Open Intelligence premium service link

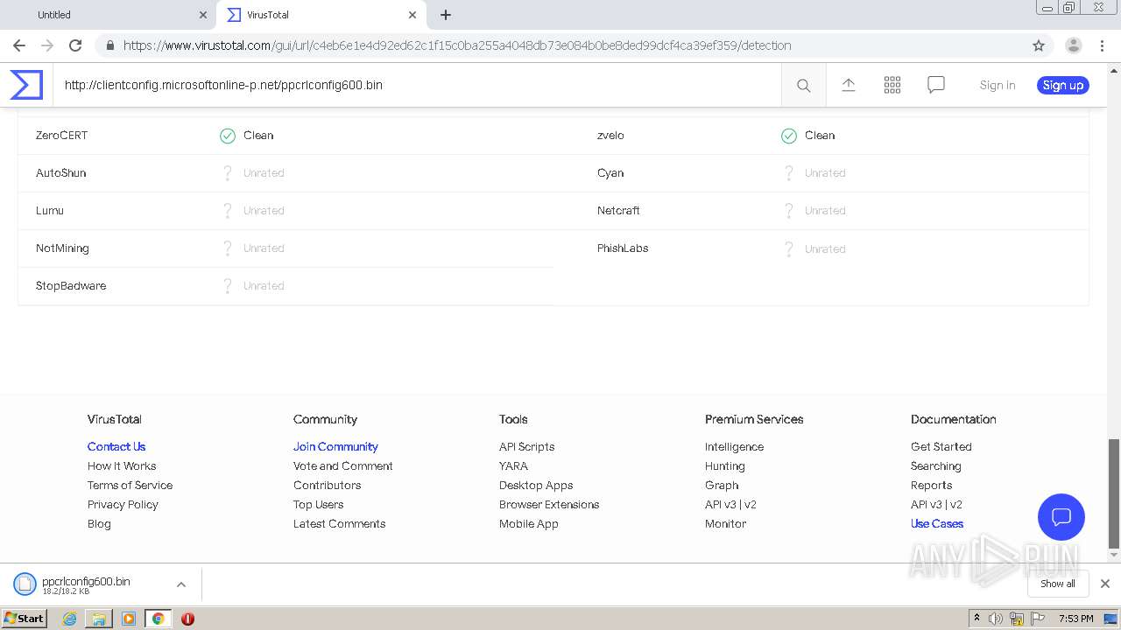734,446
